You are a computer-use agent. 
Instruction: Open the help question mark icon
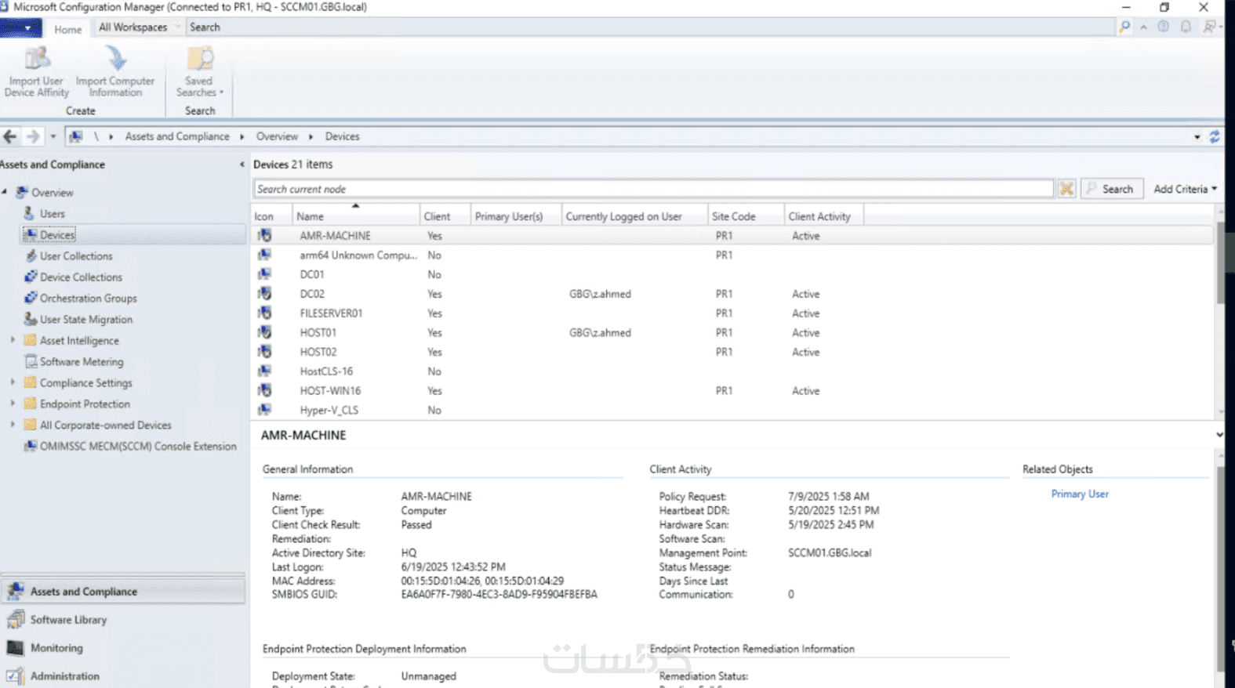(1163, 27)
